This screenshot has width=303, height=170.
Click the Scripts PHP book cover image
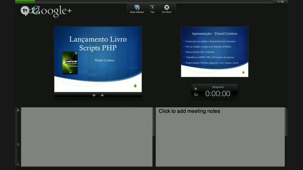click(70, 63)
